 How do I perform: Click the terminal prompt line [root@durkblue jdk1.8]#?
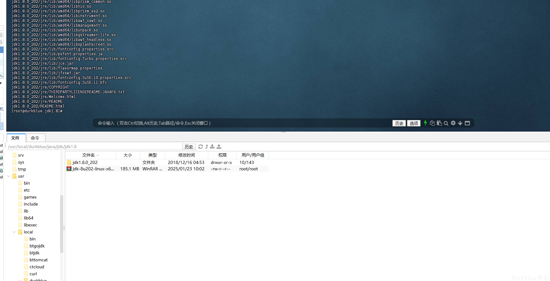click(x=37, y=111)
